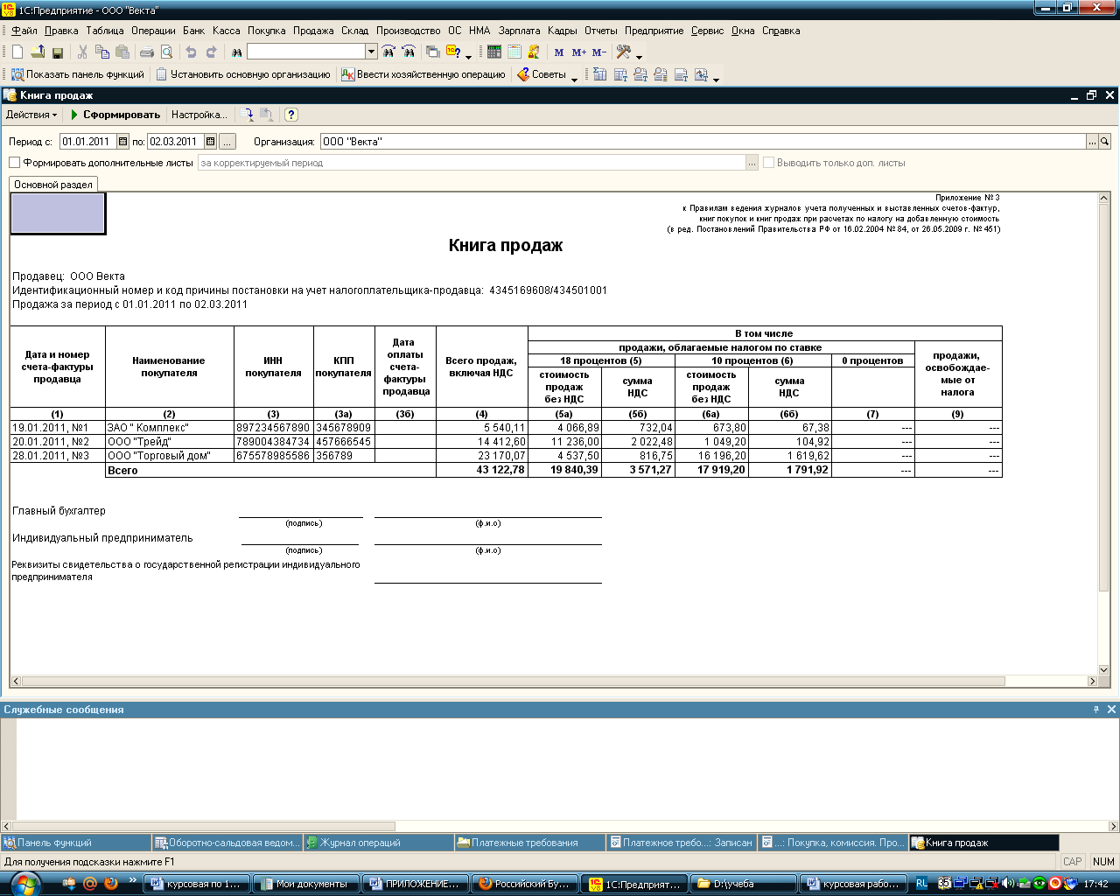1120x896 pixels.
Task: Click the Советы button
Action: (542, 74)
